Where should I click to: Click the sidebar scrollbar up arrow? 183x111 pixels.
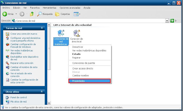tap(49, 25)
